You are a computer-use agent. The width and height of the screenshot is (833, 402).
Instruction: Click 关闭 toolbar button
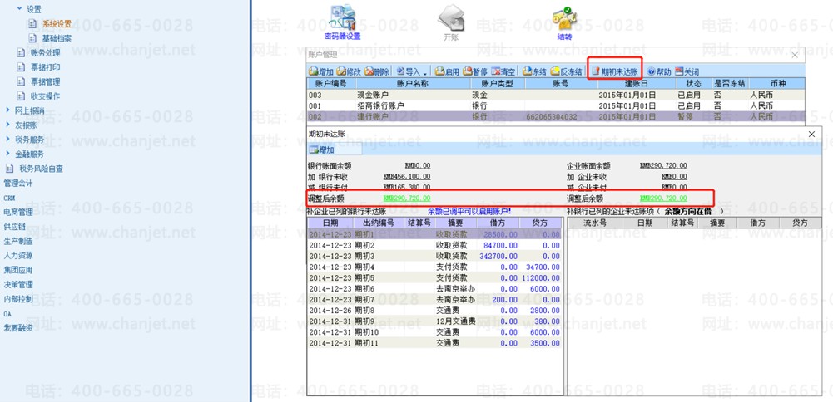pyautogui.click(x=687, y=71)
